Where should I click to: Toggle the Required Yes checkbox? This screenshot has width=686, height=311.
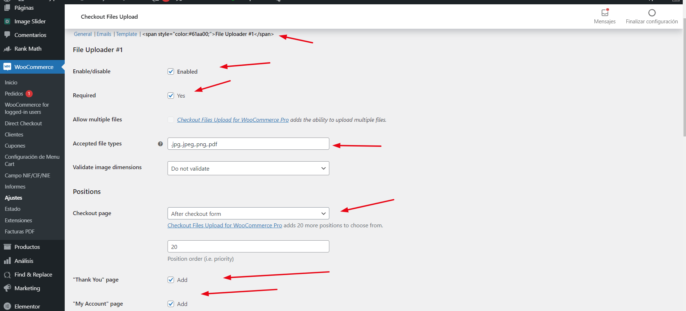pos(171,96)
